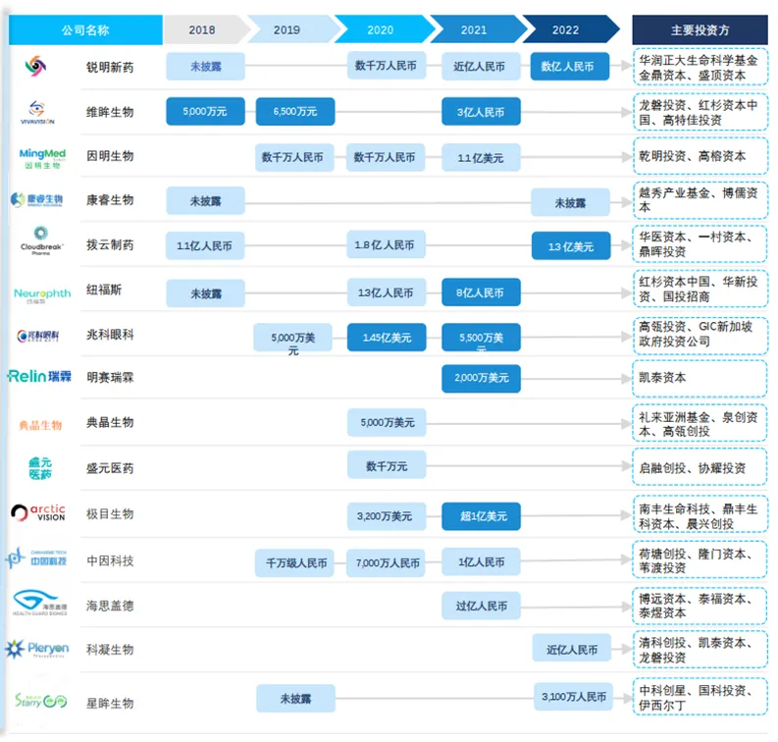Click investor box 礼来亚洲基金
Image resolution: width=778 pixels, height=742 pixels.
point(700,423)
